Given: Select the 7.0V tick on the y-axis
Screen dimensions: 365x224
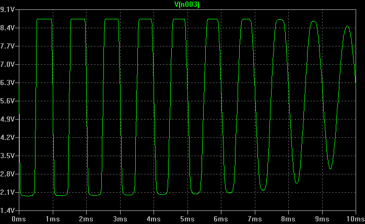Looking at the screenshot, I should pyautogui.click(x=9, y=64).
